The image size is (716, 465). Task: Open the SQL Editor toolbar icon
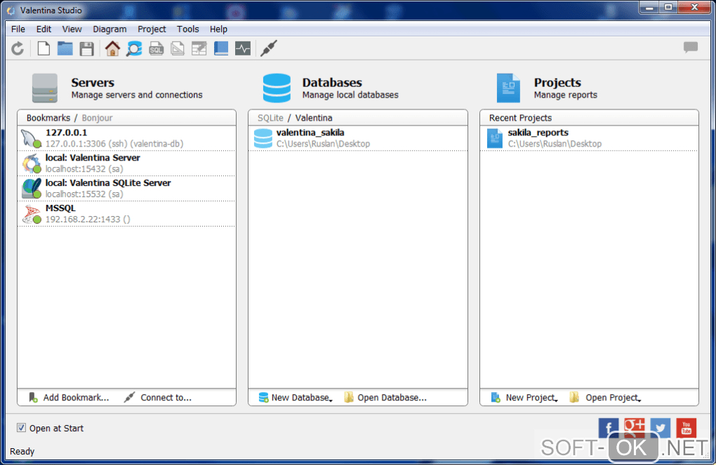point(156,48)
